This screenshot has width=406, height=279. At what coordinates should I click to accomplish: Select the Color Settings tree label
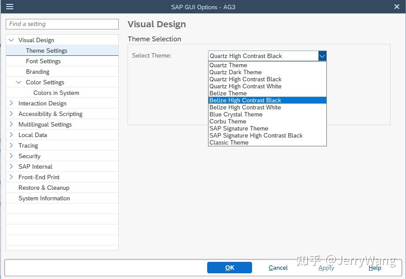(x=45, y=82)
